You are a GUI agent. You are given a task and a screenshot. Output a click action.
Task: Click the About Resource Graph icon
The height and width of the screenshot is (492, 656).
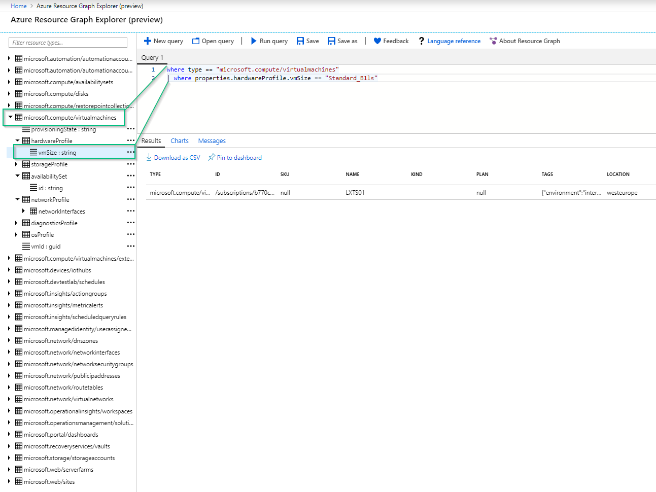pos(493,41)
